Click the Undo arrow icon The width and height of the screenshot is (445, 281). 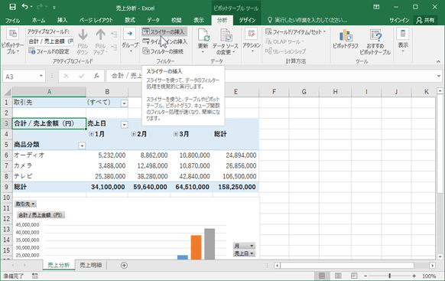point(25,7)
